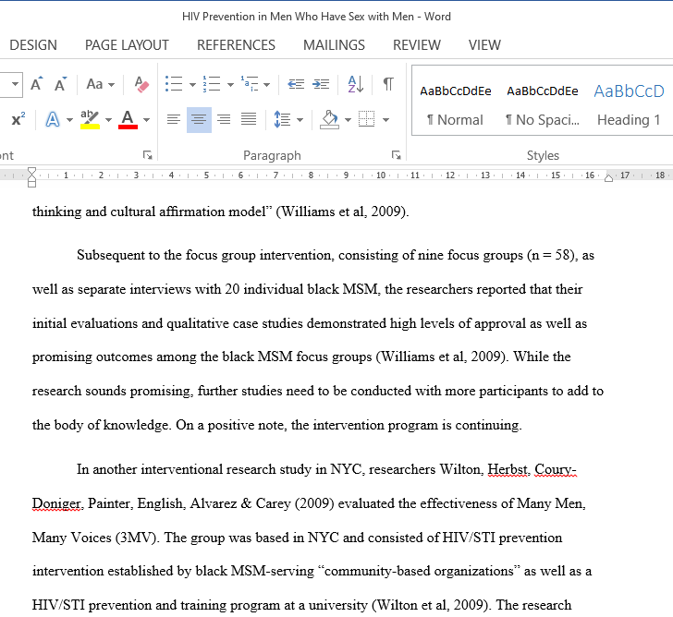This screenshot has height=617, width=673.
Task: Clear all formatting with the eraser icon
Action: point(141,84)
